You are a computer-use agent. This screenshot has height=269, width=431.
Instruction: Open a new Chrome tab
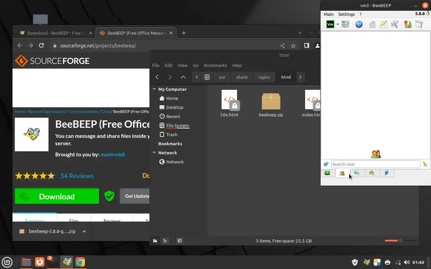pos(184,33)
